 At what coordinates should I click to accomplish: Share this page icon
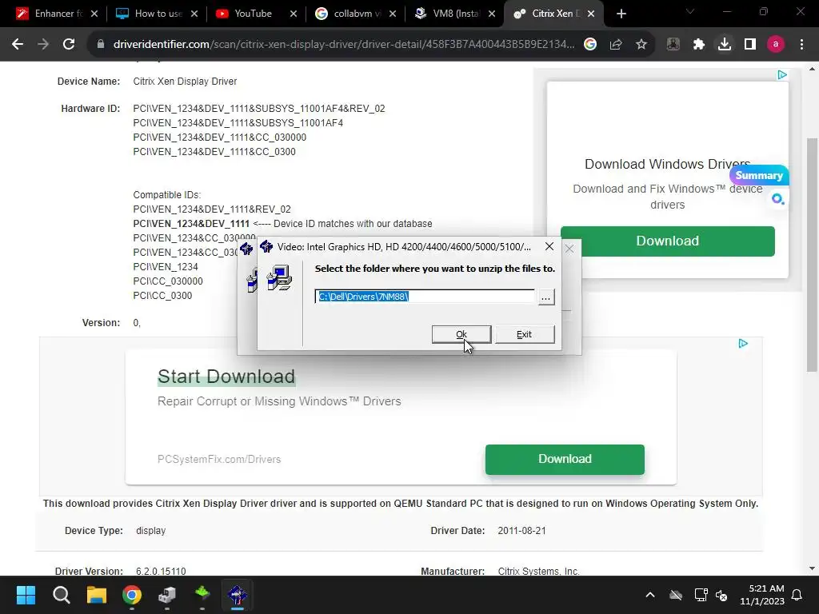coord(616,45)
